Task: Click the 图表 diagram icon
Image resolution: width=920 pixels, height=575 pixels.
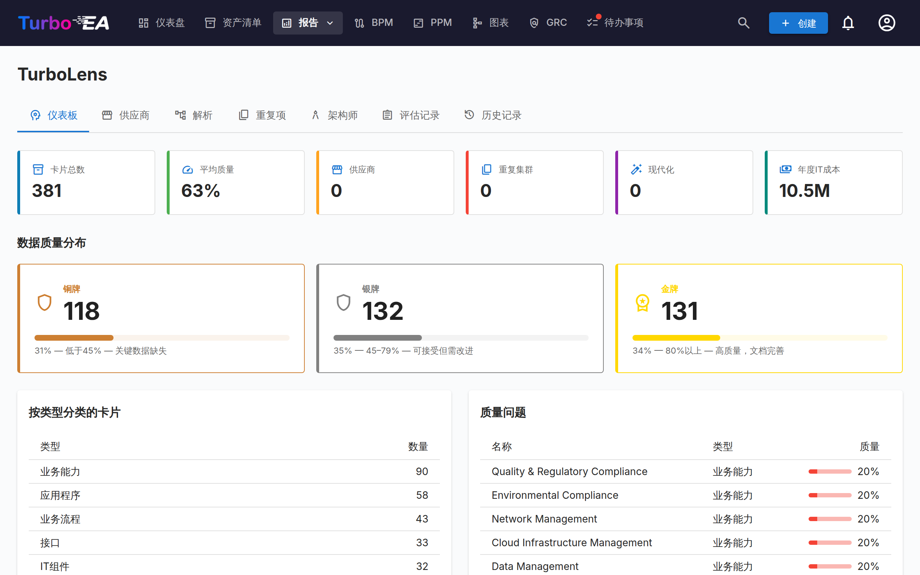Action: coord(477,23)
